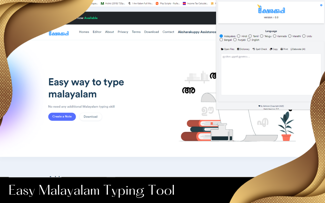325x203 pixels.
Task: Open the Editor nav link
Action: tap(97, 32)
